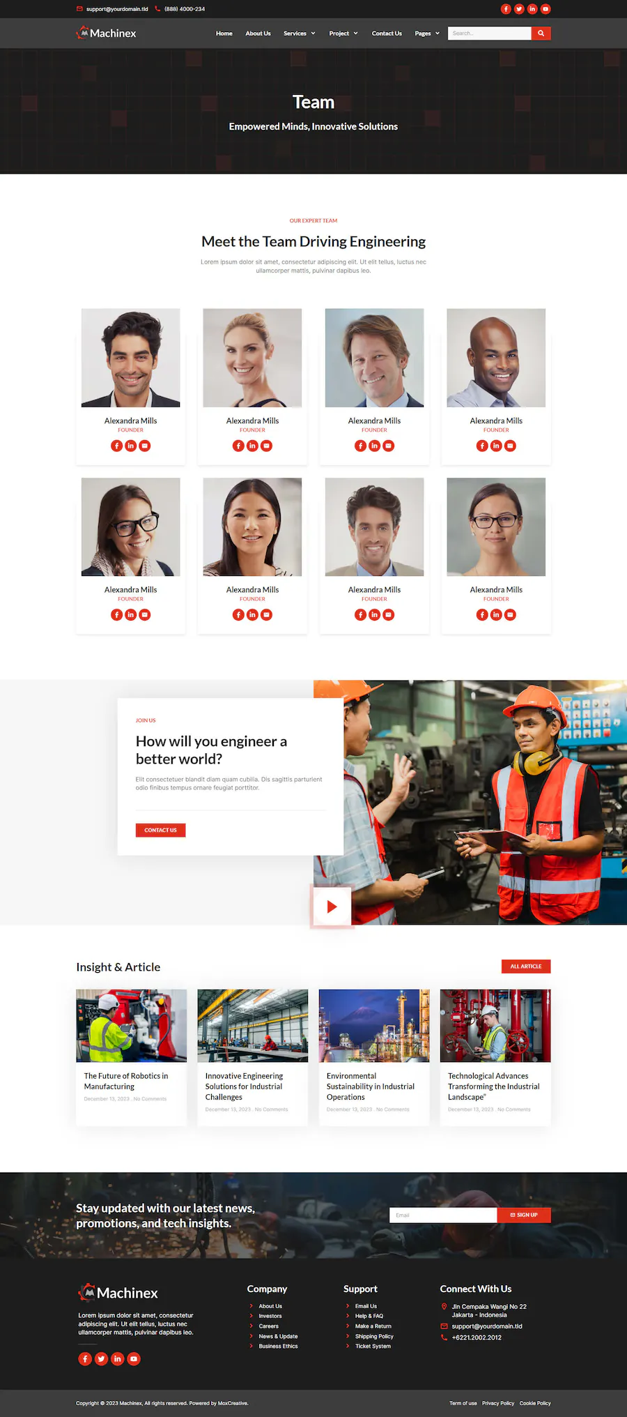Open the YouTube icon in top bar
The height and width of the screenshot is (1417, 627).
point(545,9)
